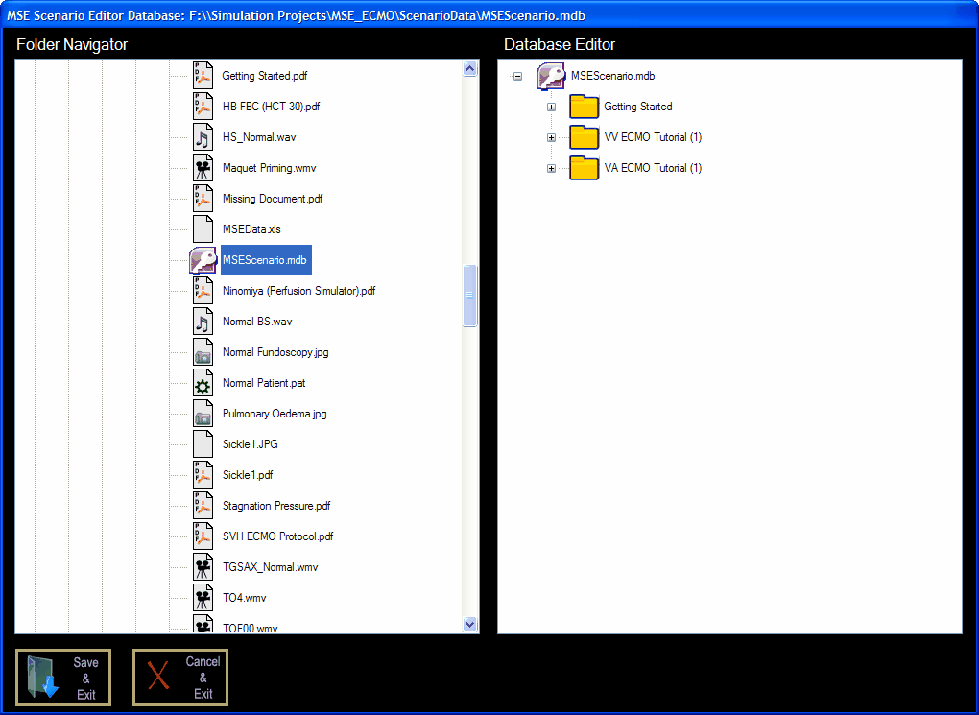Viewport: 979px width, 715px height.
Task: Select the file name TO4.wmv
Action: [x=244, y=598]
